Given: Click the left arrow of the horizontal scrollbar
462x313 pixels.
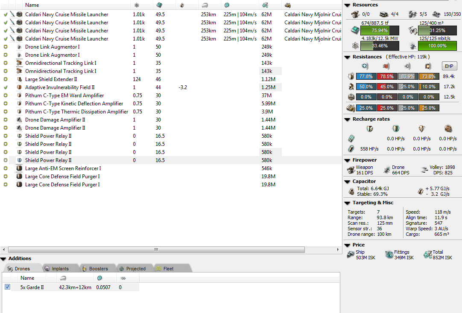Looking at the screenshot, I should pos(3,250).
